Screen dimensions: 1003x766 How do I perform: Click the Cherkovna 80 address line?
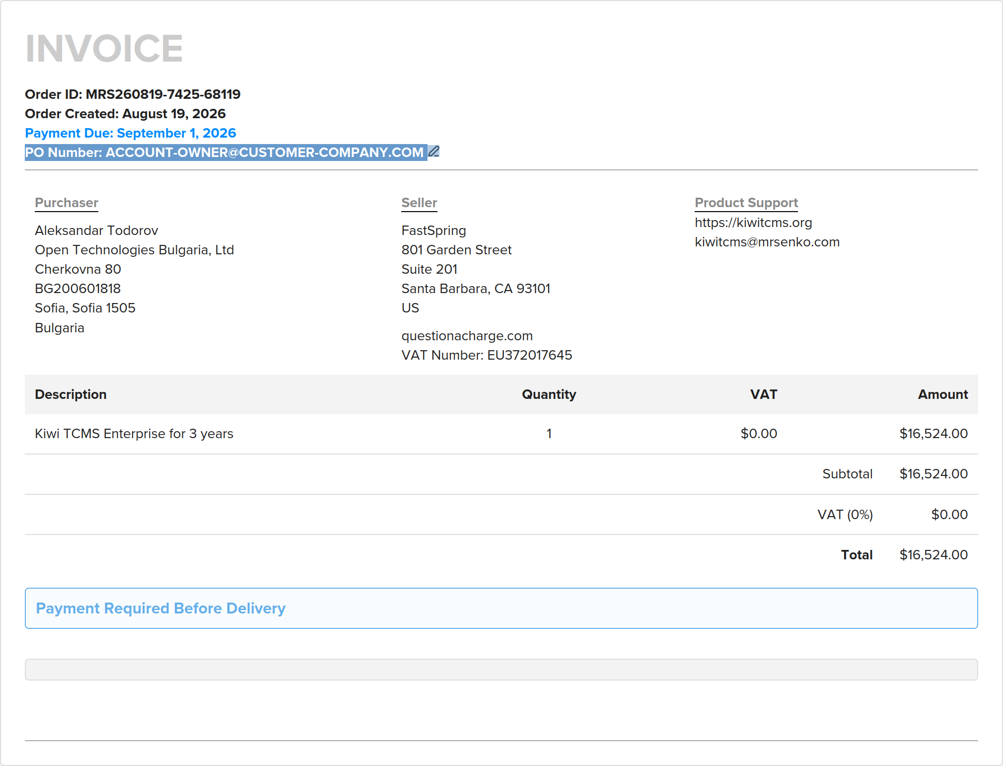click(78, 269)
